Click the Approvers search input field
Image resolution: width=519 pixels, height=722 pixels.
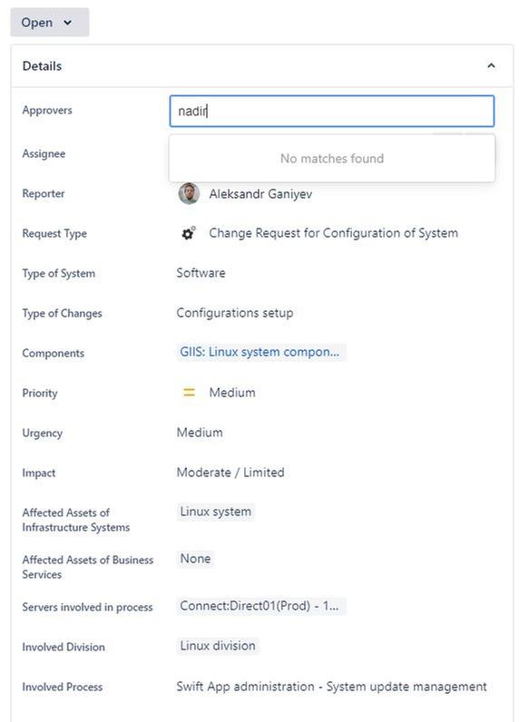point(331,111)
